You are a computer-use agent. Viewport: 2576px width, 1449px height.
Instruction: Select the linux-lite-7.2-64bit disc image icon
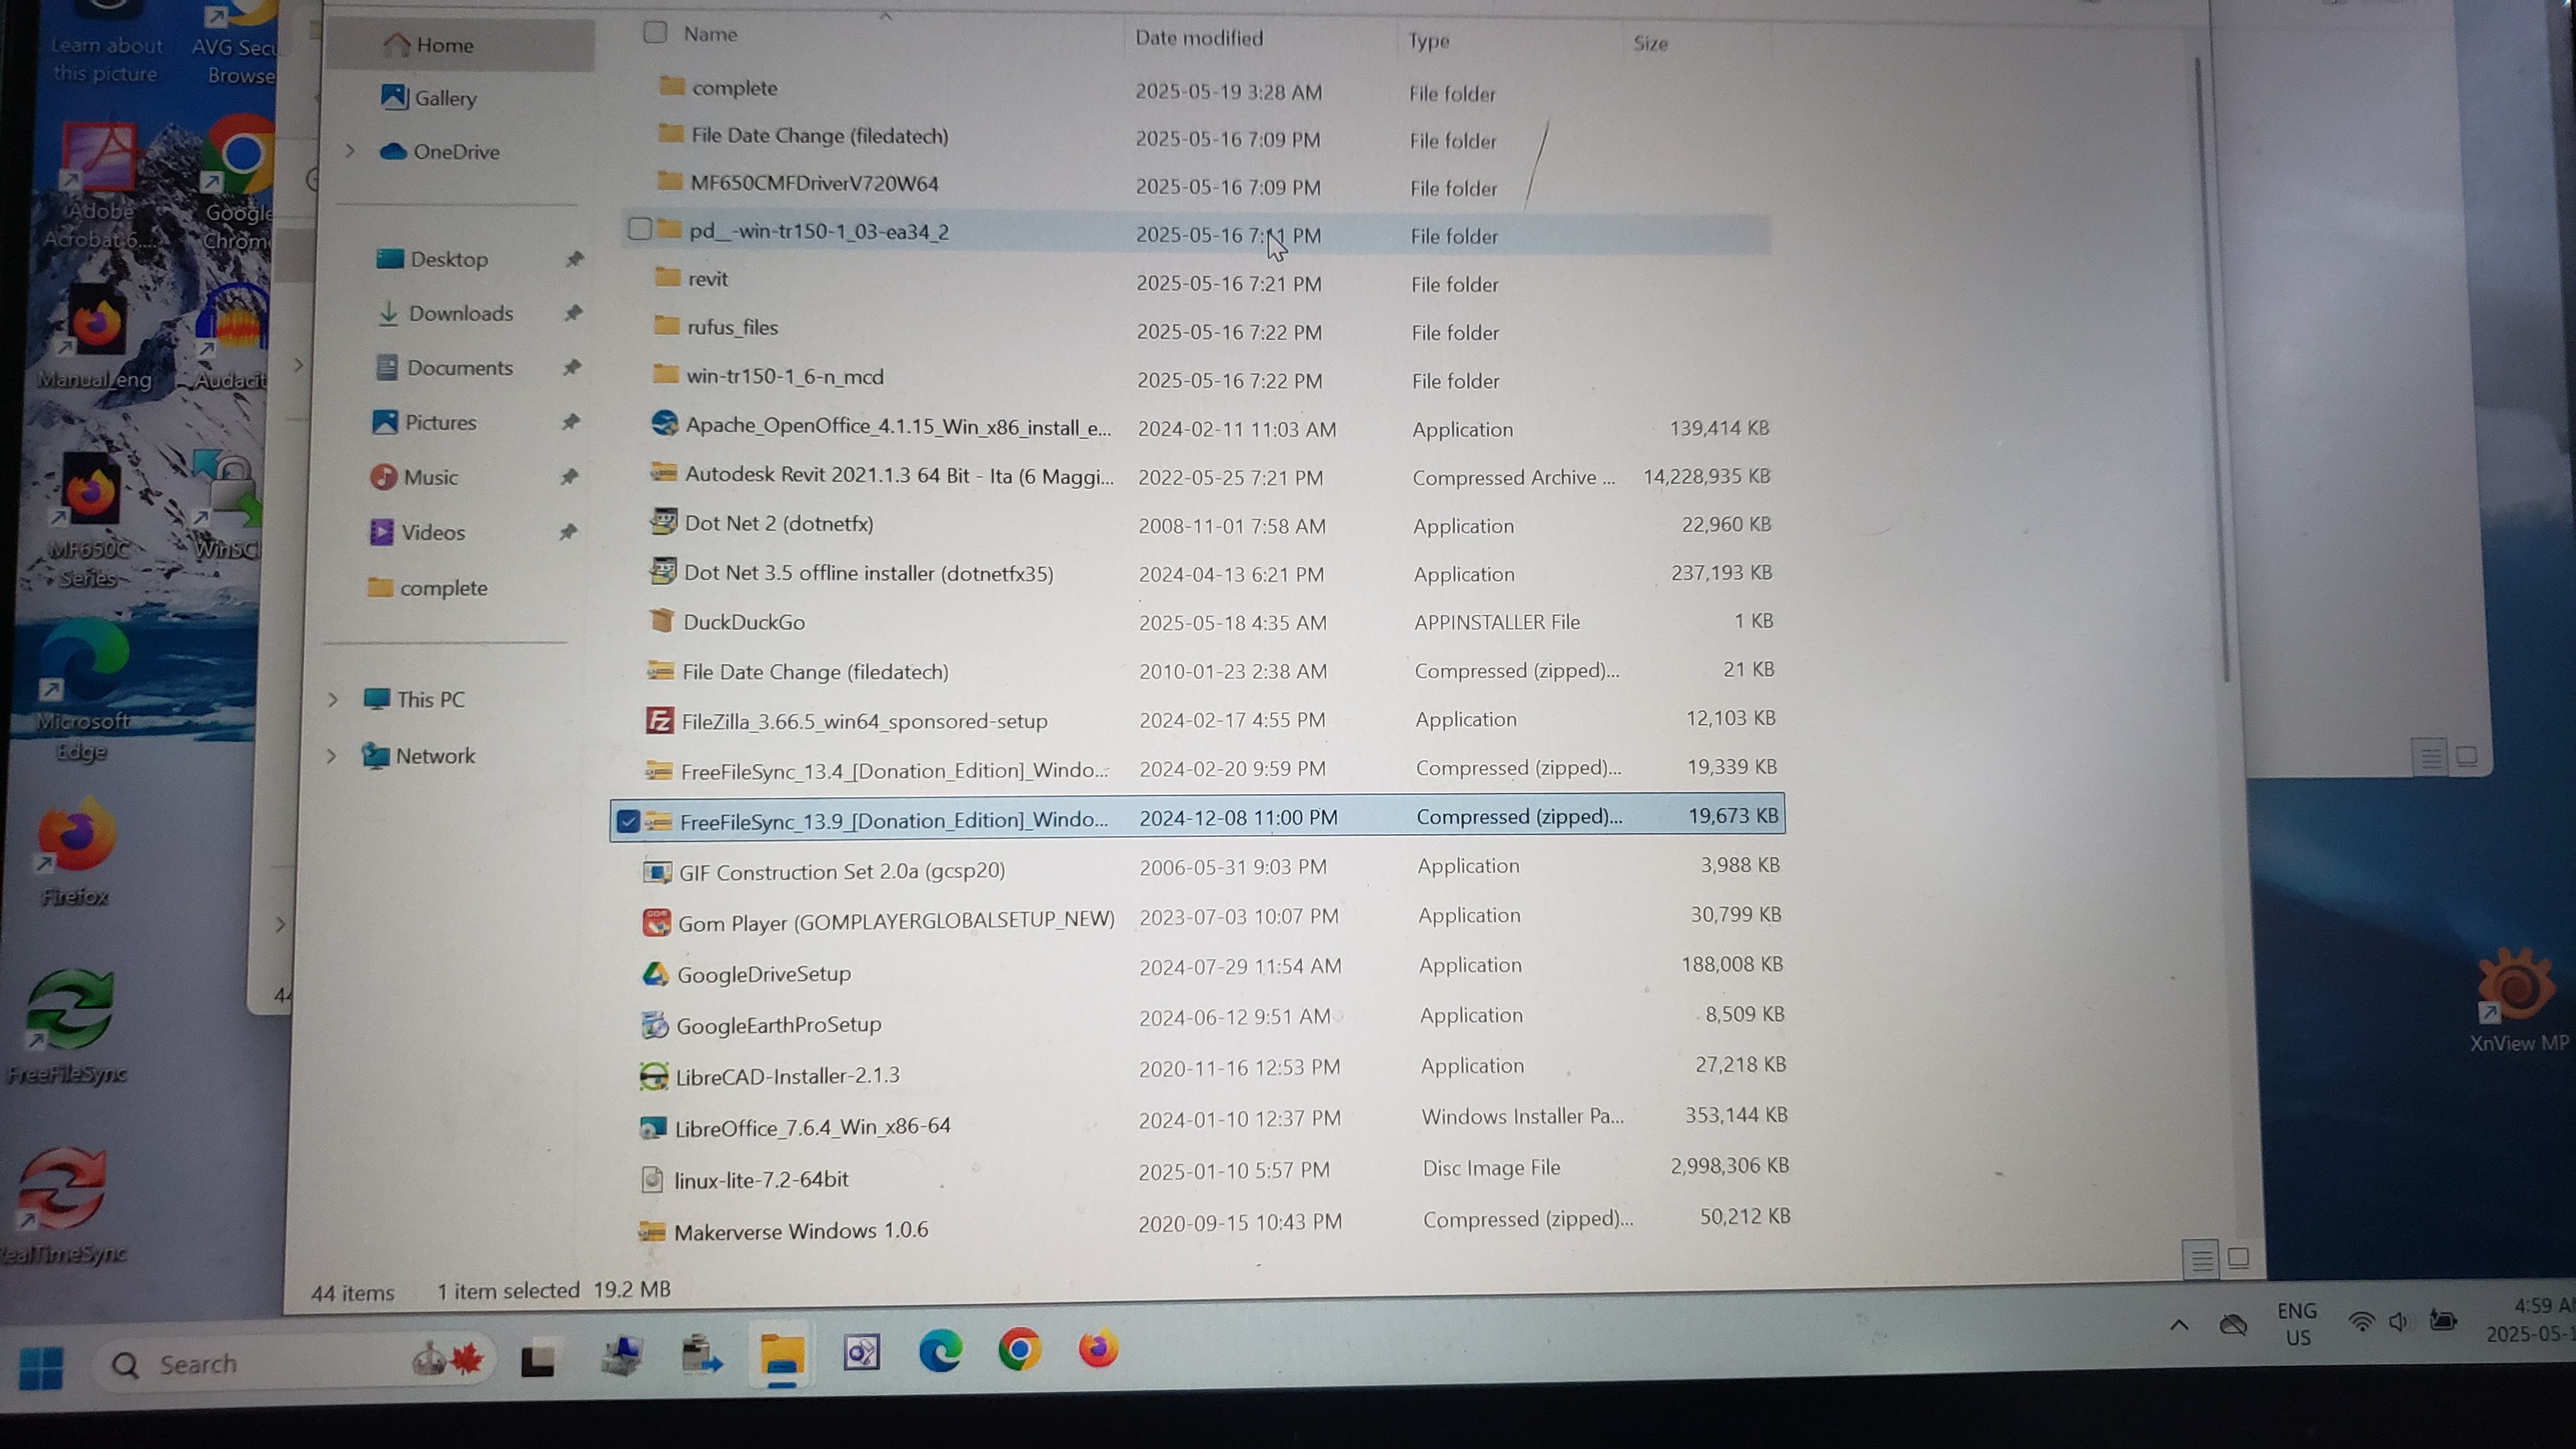tap(652, 1179)
